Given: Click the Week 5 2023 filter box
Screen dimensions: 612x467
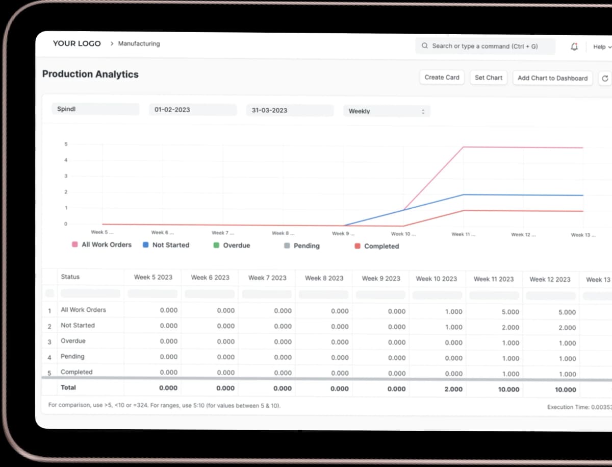Looking at the screenshot, I should 152,294.
